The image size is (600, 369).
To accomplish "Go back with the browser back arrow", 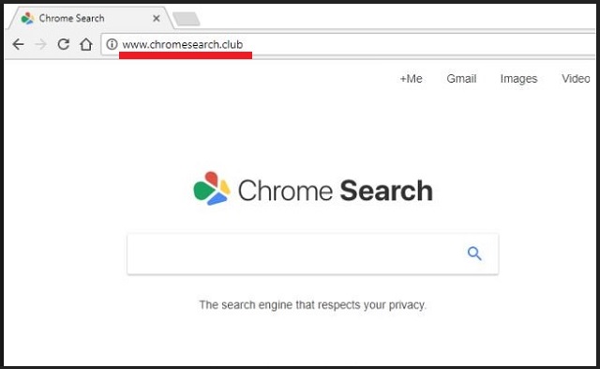I will pos(18,44).
